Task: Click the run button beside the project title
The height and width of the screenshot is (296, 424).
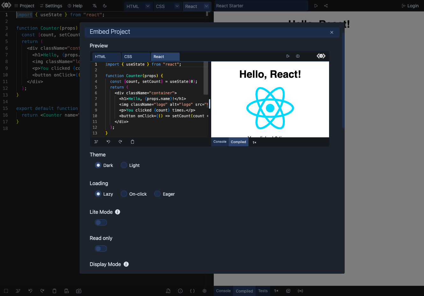Action: pos(316,6)
